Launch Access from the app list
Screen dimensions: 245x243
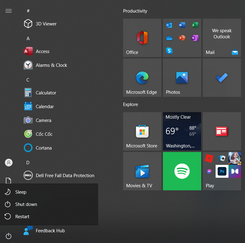[59, 51]
